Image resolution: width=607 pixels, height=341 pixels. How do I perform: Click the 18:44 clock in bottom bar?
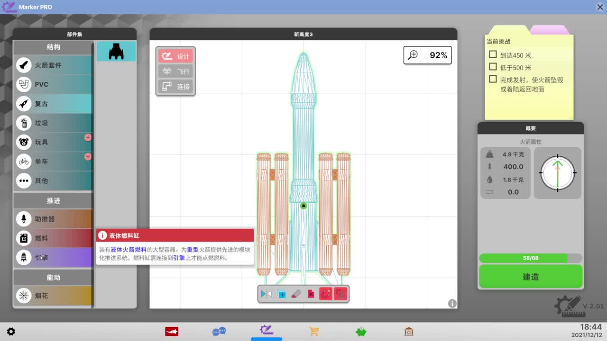click(591, 327)
